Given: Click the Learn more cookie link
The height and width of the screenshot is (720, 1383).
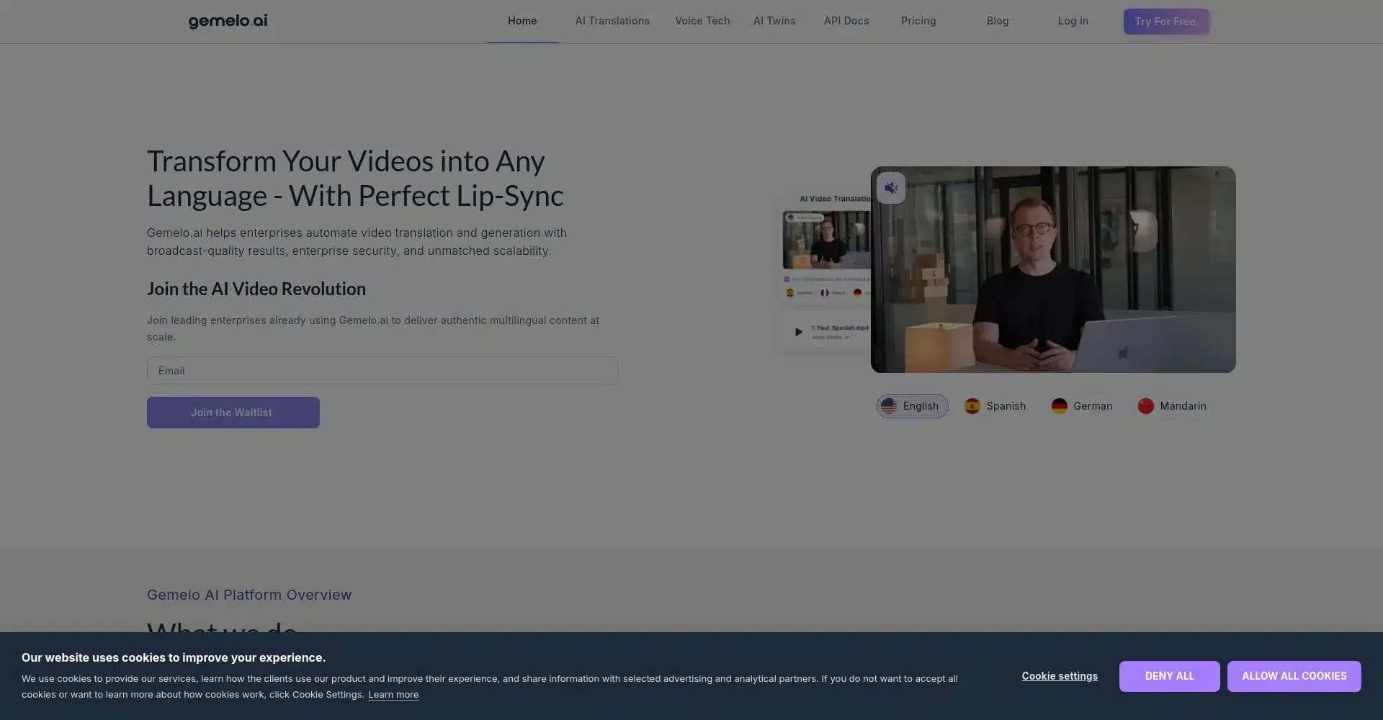Looking at the screenshot, I should (393, 695).
